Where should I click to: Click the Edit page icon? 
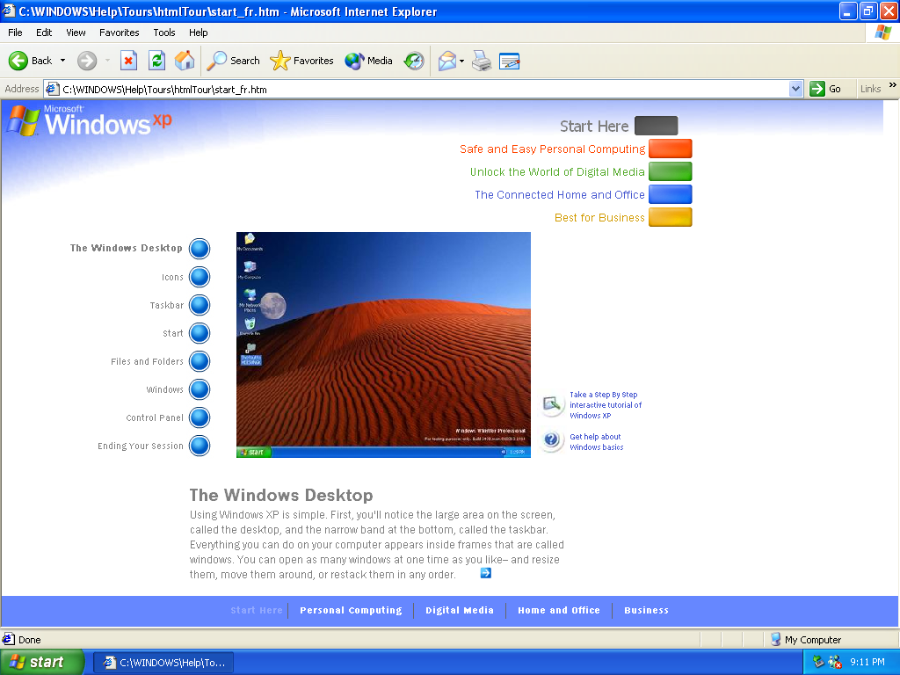(509, 61)
